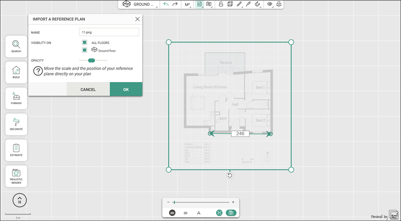Click the CANCEL button
The height and width of the screenshot is (221, 401).
coord(88,90)
